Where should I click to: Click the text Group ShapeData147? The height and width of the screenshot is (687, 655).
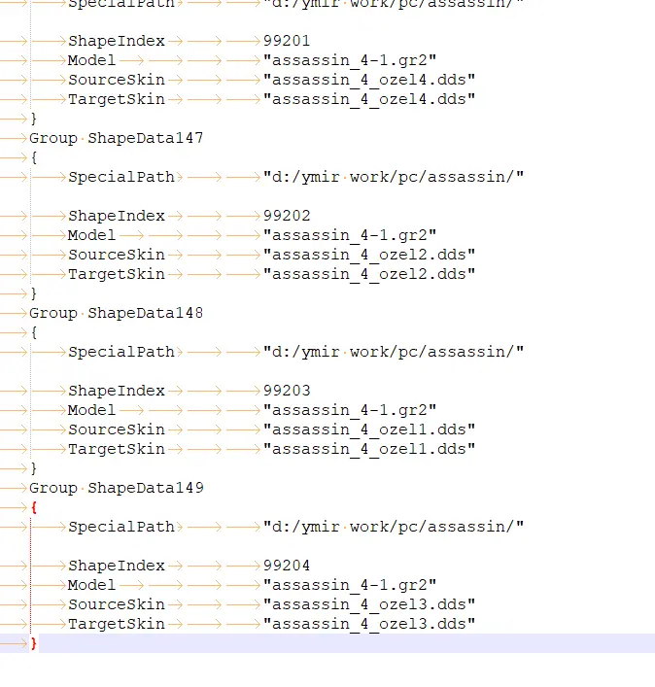[116, 138]
